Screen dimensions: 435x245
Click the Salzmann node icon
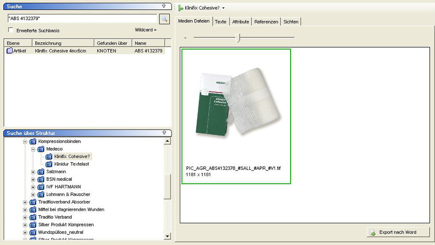(41, 172)
